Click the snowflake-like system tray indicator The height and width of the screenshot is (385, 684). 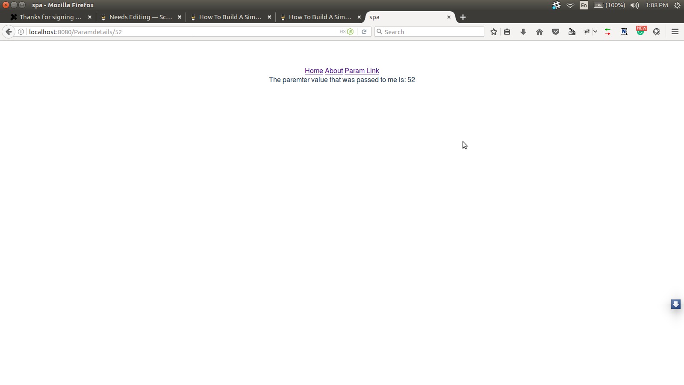tap(556, 5)
